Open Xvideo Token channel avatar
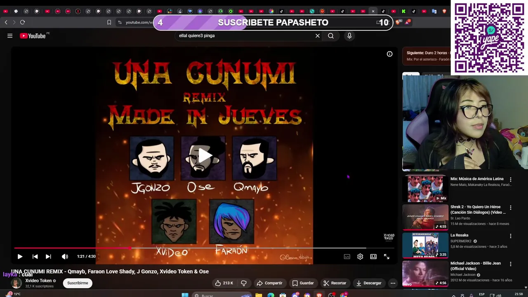The width and height of the screenshot is (528, 297). (x=16, y=283)
